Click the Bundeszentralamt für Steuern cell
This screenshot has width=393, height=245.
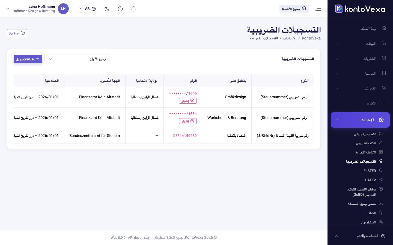(95, 136)
